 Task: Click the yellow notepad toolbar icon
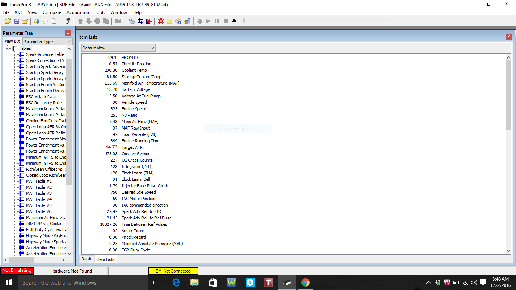170,21
